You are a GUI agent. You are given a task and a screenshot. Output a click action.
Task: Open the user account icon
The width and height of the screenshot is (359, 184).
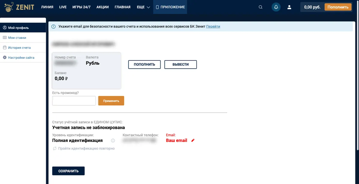coord(289,7)
